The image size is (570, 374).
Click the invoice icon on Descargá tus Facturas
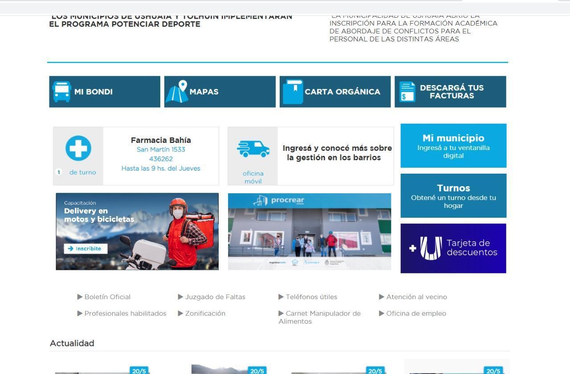(x=407, y=92)
